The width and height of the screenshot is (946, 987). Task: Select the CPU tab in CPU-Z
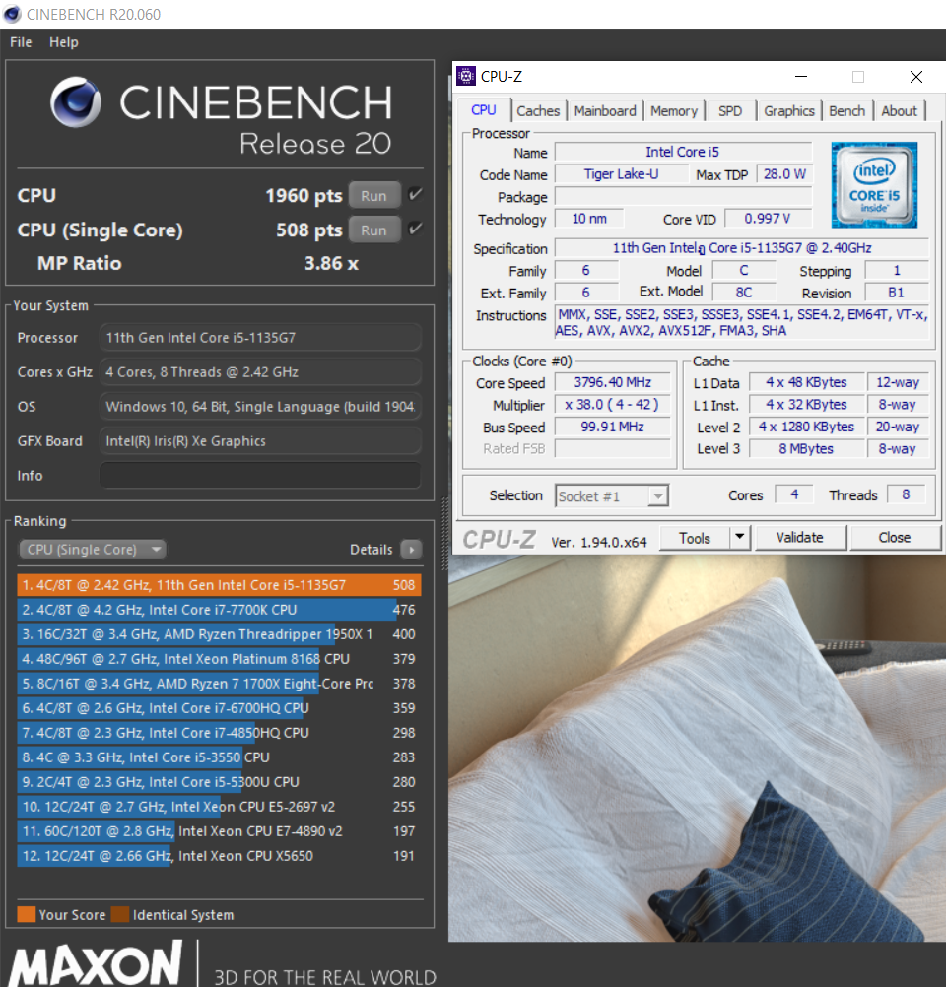[484, 110]
